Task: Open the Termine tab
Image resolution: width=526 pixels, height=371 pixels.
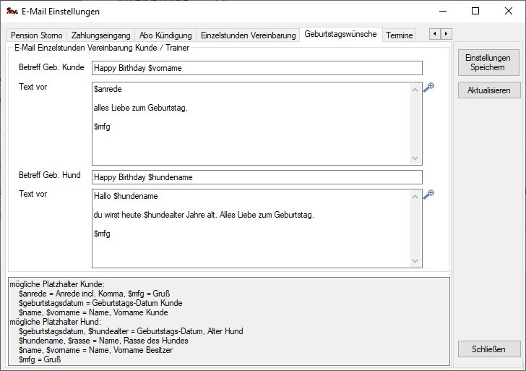Action: pos(400,35)
